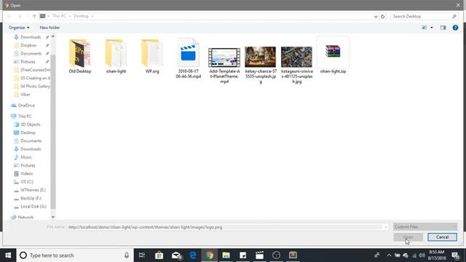Image resolution: width=466 pixels, height=262 pixels.
Task: Open Task View on taskbar
Action: (142, 255)
